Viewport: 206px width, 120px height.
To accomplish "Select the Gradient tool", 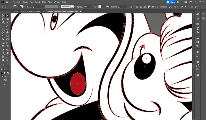I will pos(7,46).
